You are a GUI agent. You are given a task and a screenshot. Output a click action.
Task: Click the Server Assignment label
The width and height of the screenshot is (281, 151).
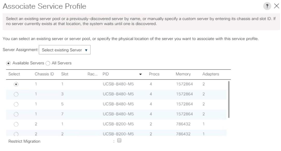[20, 50]
